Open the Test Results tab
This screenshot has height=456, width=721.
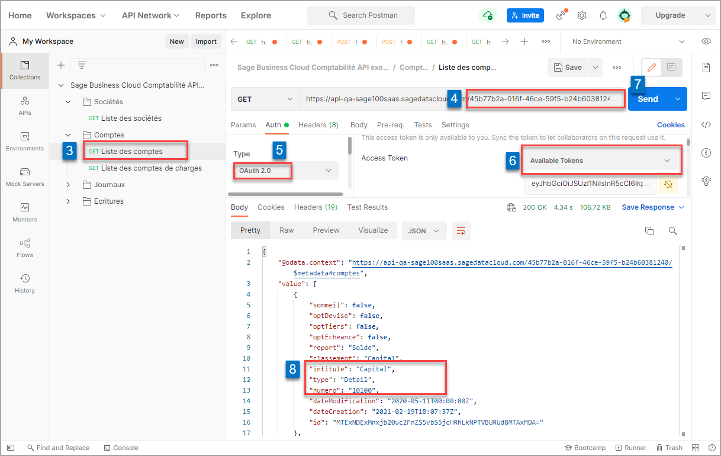click(368, 207)
